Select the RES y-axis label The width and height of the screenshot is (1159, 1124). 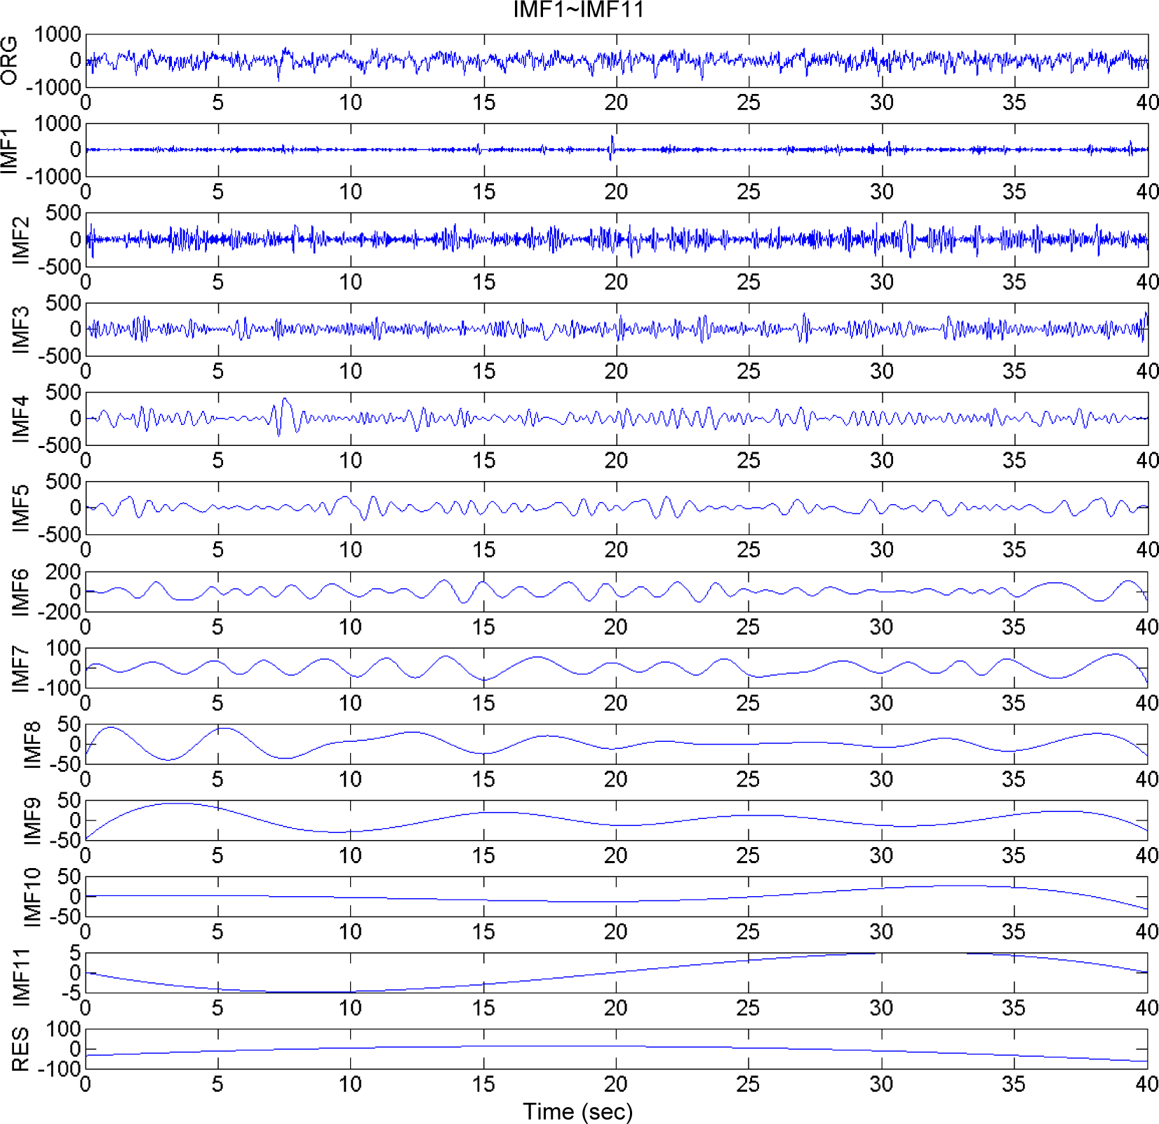21,1050
